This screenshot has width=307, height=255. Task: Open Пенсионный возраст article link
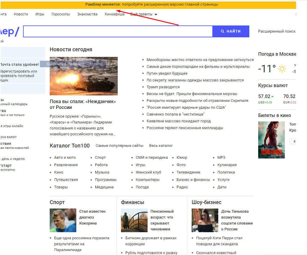(x=162, y=220)
